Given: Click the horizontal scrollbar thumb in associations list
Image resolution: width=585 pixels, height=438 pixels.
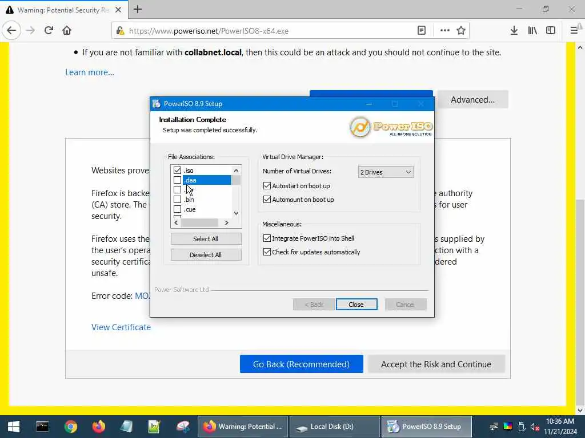Looking at the screenshot, I should click(199, 223).
